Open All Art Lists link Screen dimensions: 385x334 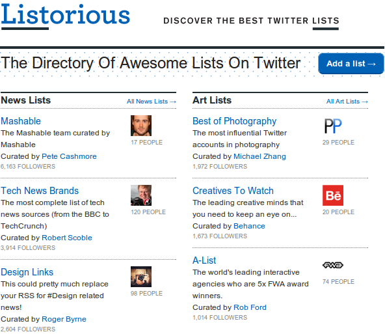pyautogui.click(x=347, y=102)
